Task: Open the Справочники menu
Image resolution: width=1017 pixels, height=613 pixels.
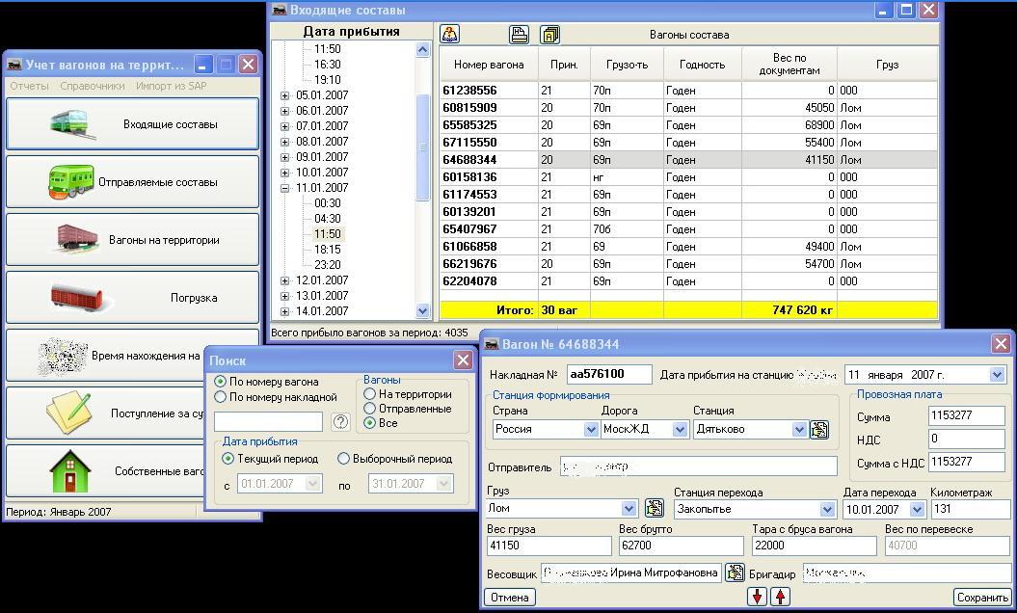Action: pyautogui.click(x=92, y=86)
